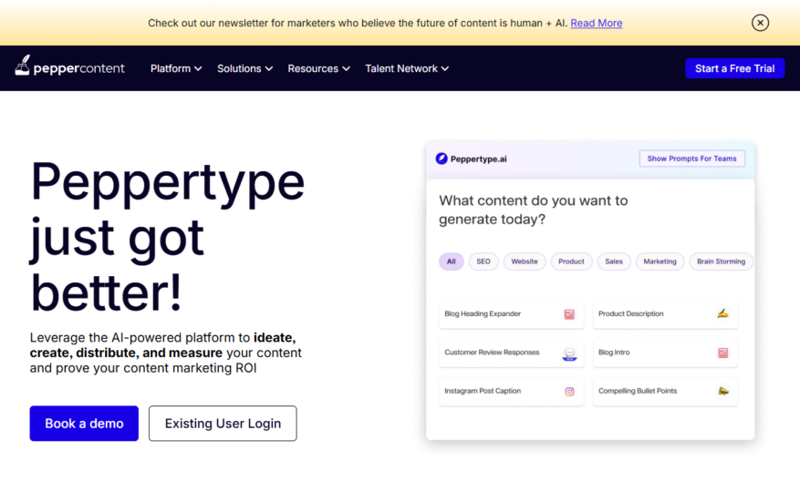800x481 pixels.
Task: Open the Product Description card
Action: [x=665, y=314]
